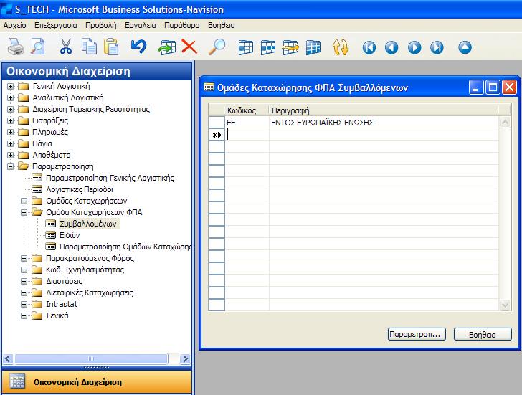Select the Συμβαλλομένων tree item
Screen dimensions: 522x395
88,224
